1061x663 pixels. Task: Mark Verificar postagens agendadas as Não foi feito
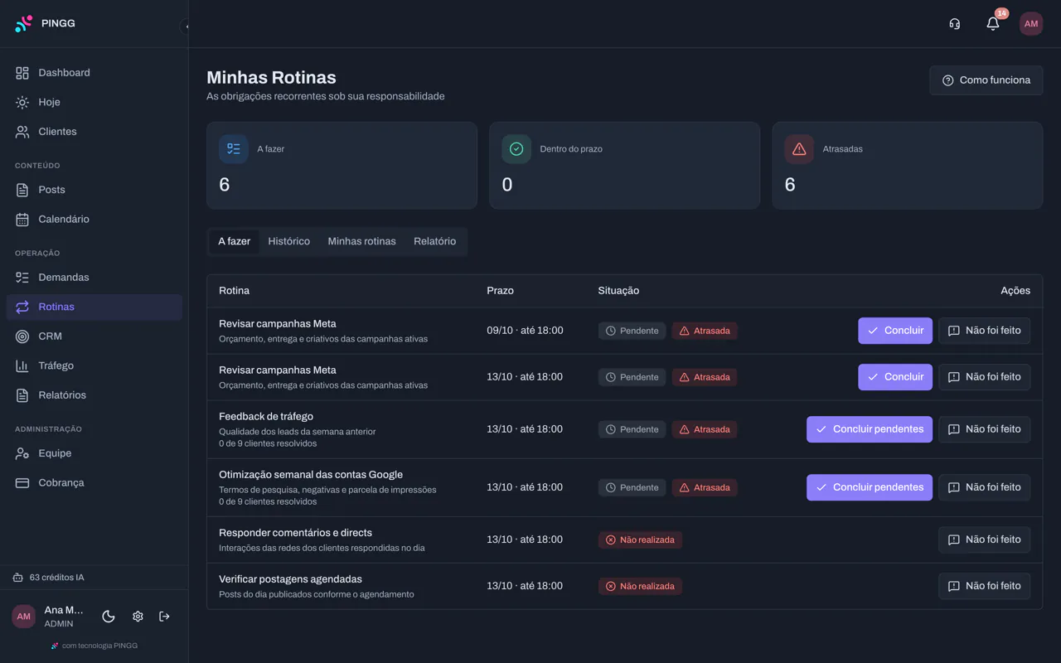(984, 586)
